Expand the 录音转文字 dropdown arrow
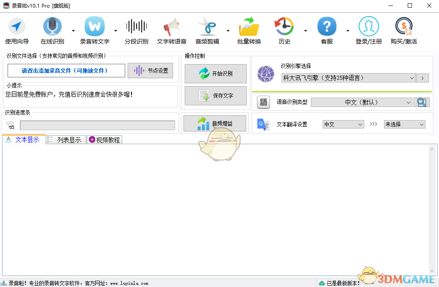 pyautogui.click(x=115, y=31)
